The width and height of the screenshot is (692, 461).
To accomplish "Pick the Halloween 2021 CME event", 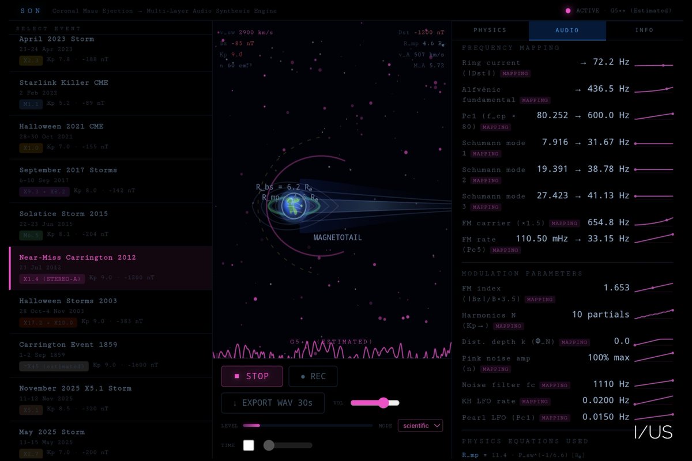I will [x=111, y=137].
